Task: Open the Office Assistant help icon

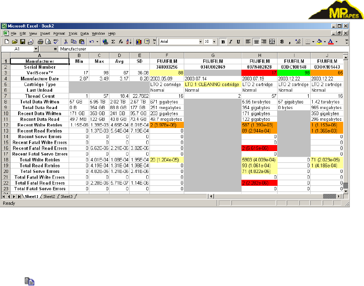Action: 147,42
